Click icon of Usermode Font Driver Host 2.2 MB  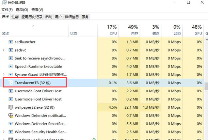click(x=11, y=91)
